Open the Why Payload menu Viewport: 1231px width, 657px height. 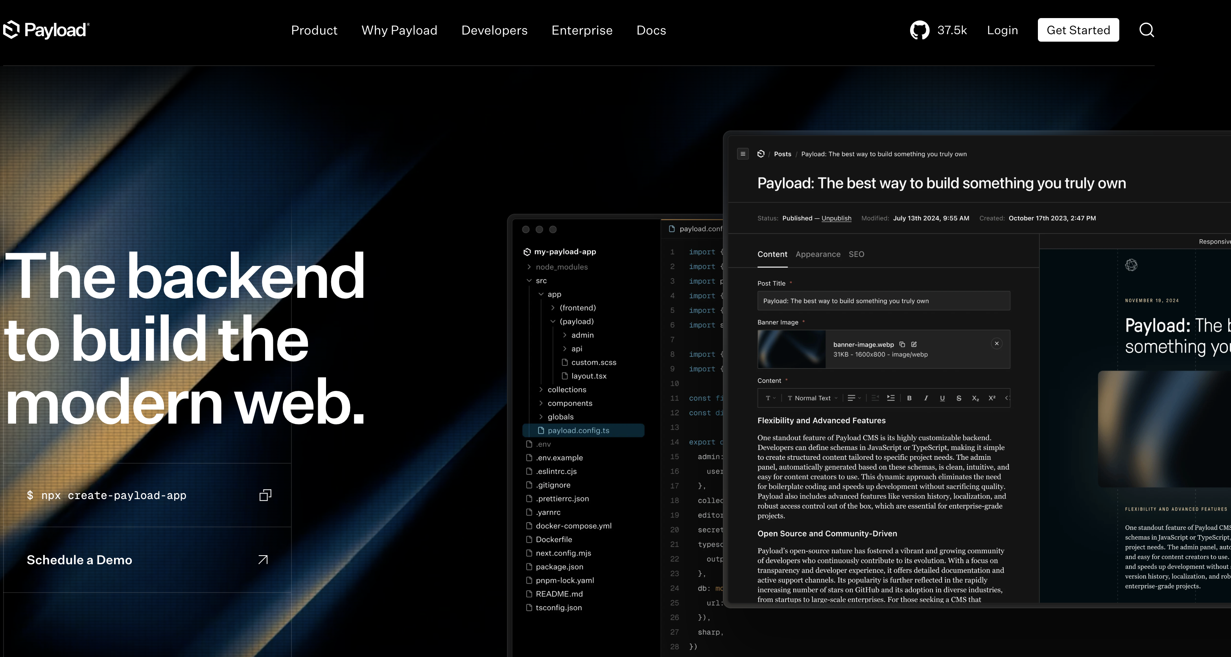point(399,30)
